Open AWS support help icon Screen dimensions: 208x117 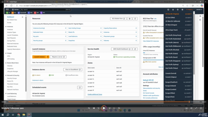178,9
